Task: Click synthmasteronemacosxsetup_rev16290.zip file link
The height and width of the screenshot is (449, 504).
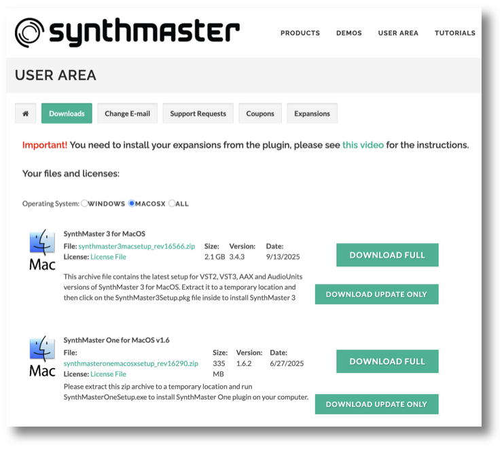Action: pos(131,363)
